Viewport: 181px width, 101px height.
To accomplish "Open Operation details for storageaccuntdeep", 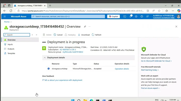I will click(x=122, y=69).
